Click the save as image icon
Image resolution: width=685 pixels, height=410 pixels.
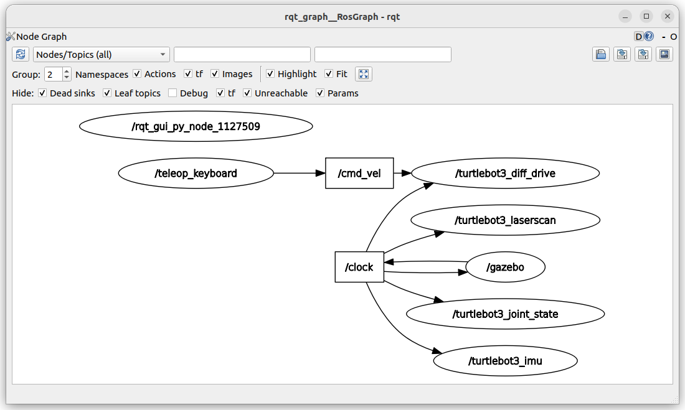pos(664,54)
